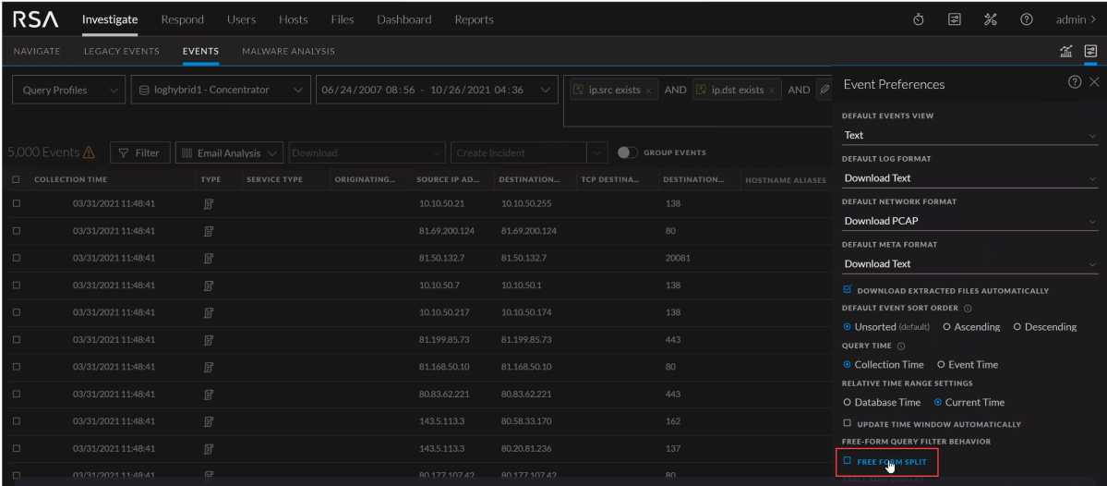The height and width of the screenshot is (486, 1107).
Task: Expand the Query Profiles dropdown
Action: 66,90
